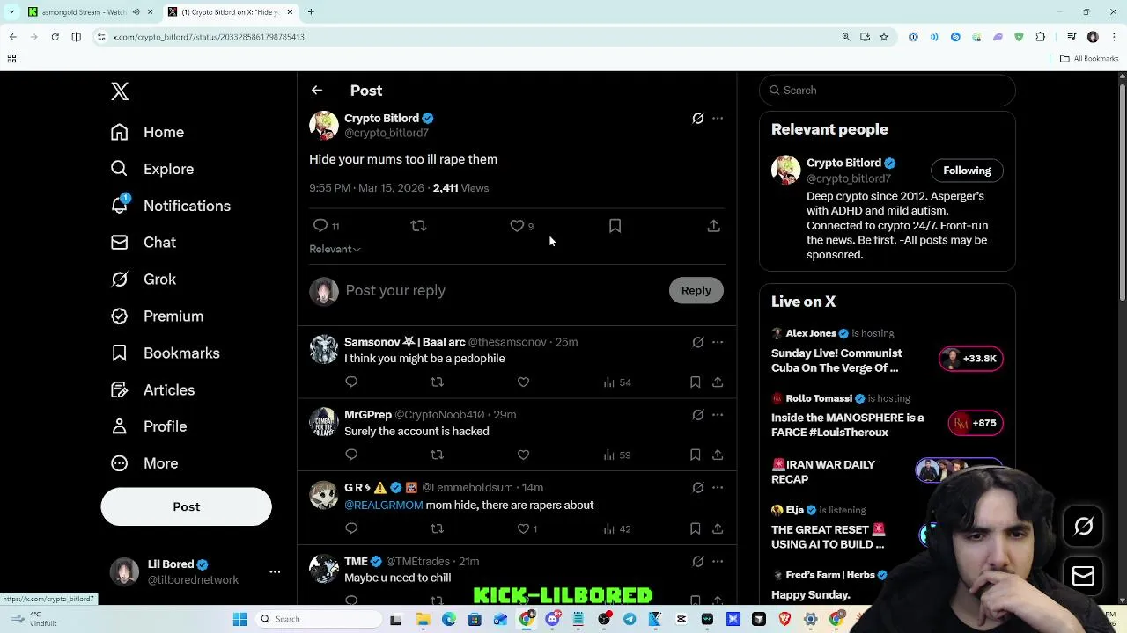Open more options on MrGPrep's reply
Screen dimensions: 1127x633
pos(718,414)
